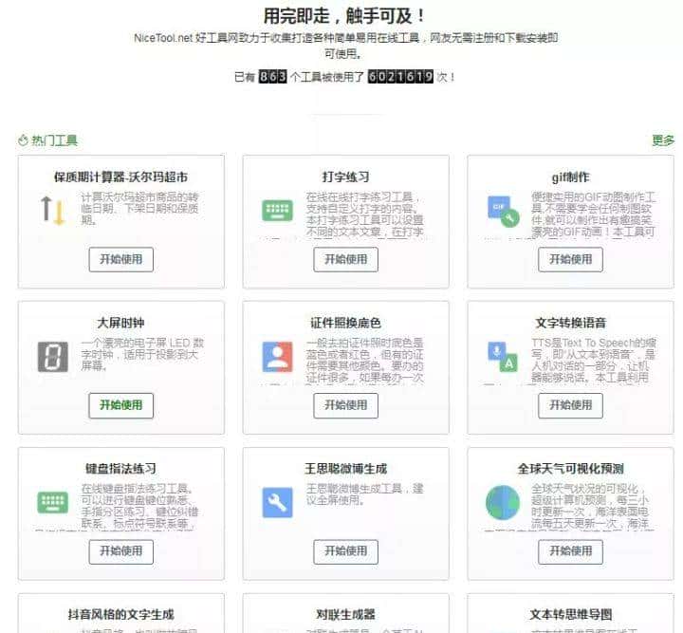Screen dimensions: 683x633
Task: Select the gif制作 card title
Action: click(x=571, y=177)
